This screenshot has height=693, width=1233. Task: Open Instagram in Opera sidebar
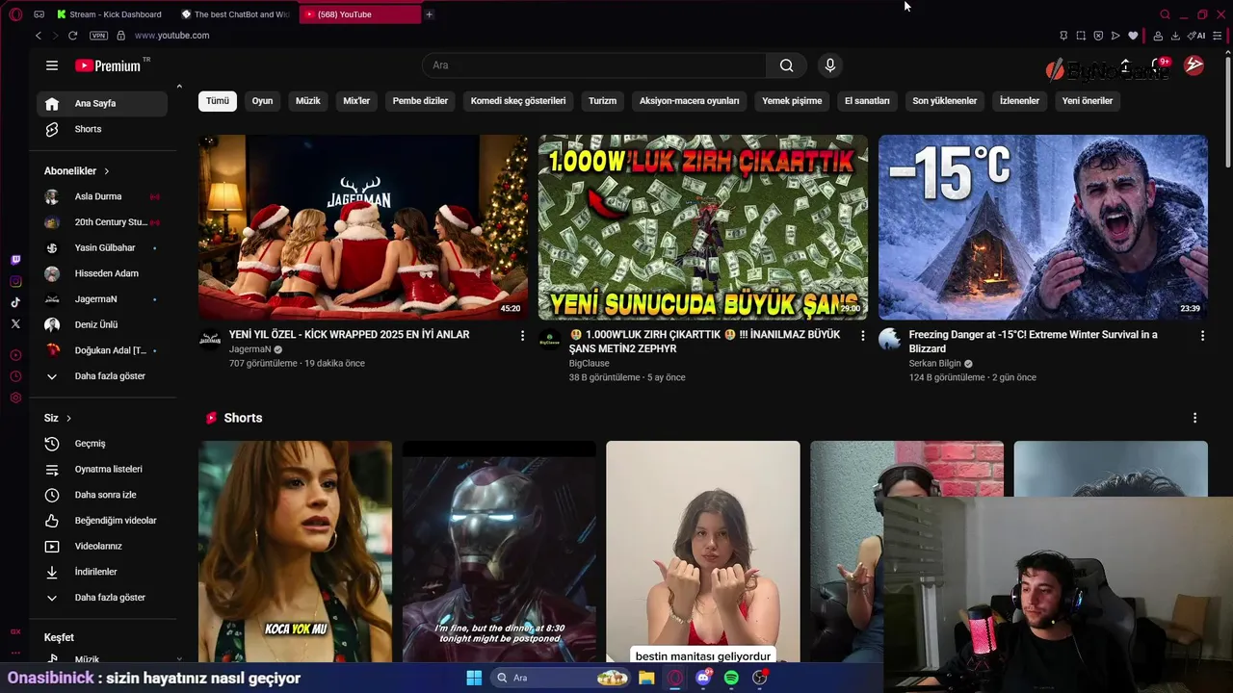point(15,281)
